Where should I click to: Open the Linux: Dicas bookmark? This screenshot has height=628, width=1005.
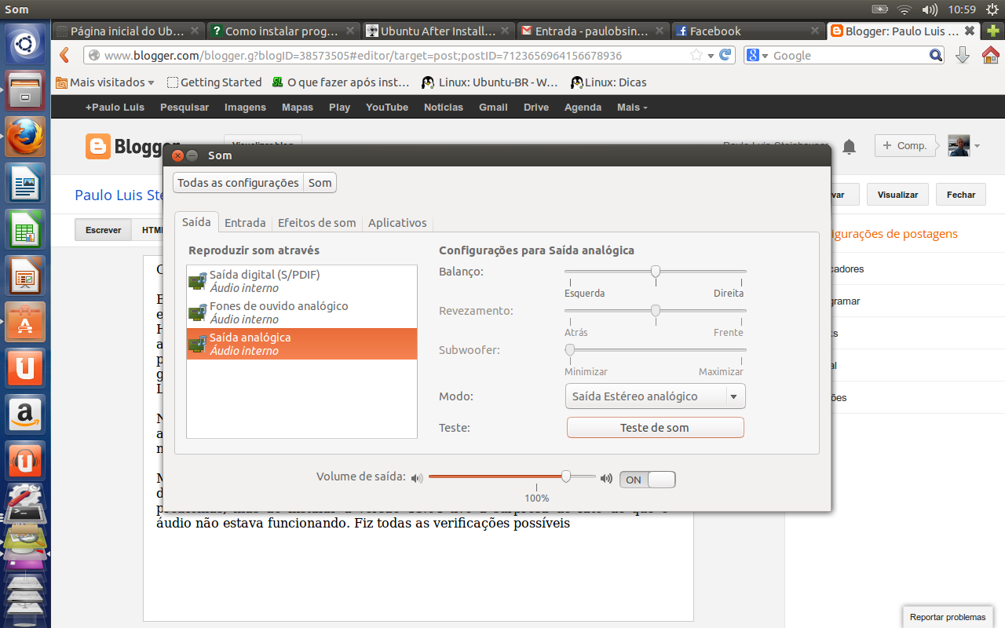[x=609, y=82]
